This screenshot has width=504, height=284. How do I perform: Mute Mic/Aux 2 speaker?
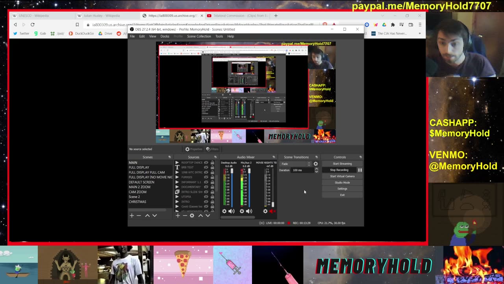(249, 211)
